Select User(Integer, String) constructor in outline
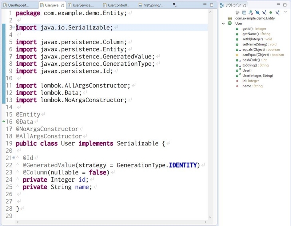This screenshot has width=291, height=226. [258, 76]
